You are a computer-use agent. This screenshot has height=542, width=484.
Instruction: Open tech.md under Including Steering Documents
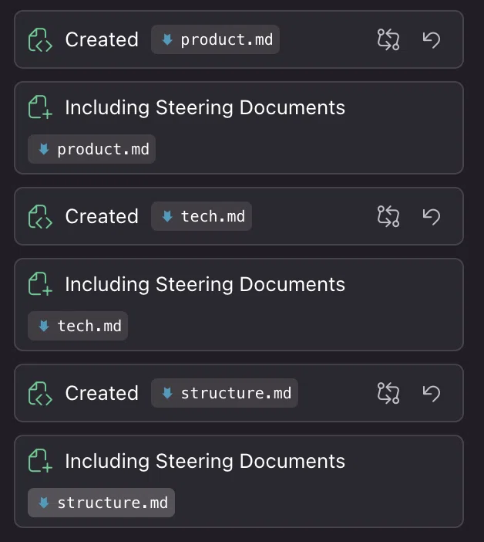tap(78, 326)
